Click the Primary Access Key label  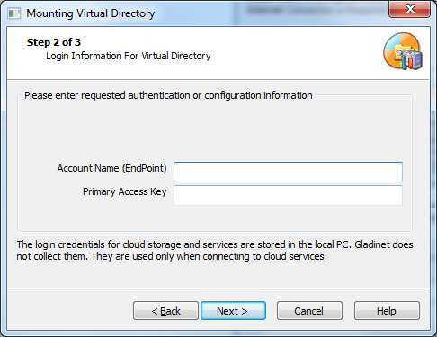(x=125, y=191)
